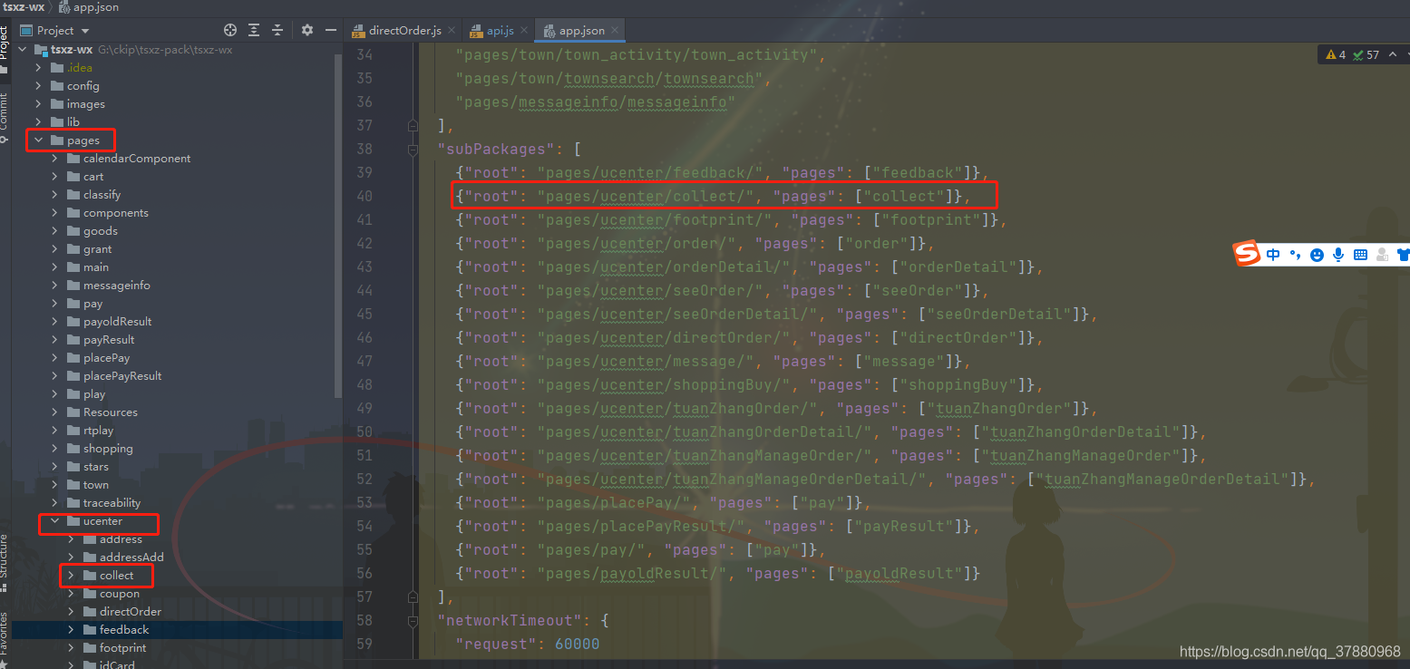Click the green typos indicator showing 57
1410x669 pixels.
pyautogui.click(x=1366, y=55)
